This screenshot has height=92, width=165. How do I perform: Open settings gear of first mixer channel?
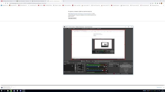(x=106, y=67)
